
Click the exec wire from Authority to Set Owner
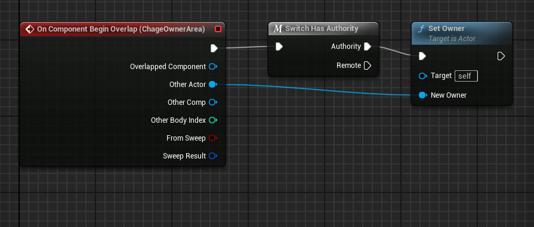point(395,51)
